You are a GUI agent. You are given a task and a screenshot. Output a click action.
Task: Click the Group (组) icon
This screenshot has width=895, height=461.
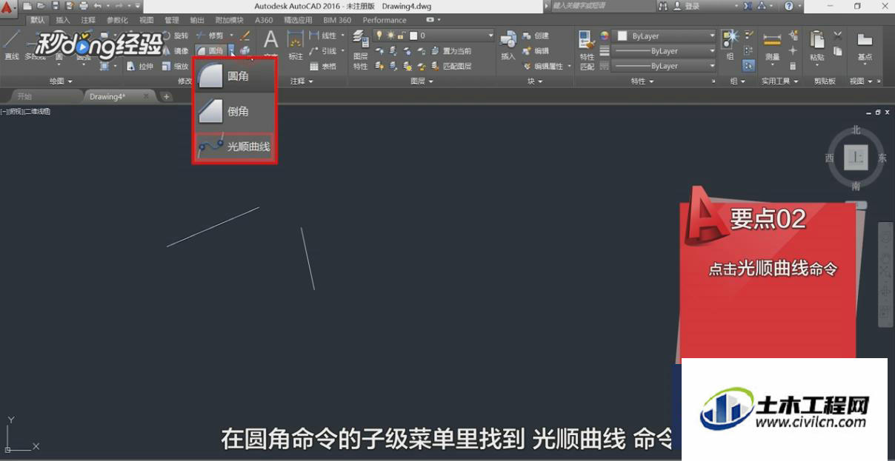731,45
